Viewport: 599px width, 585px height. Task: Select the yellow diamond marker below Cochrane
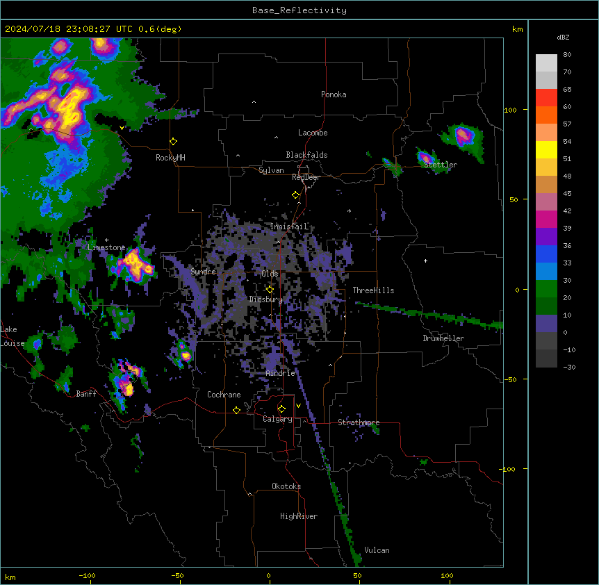pyautogui.click(x=236, y=410)
